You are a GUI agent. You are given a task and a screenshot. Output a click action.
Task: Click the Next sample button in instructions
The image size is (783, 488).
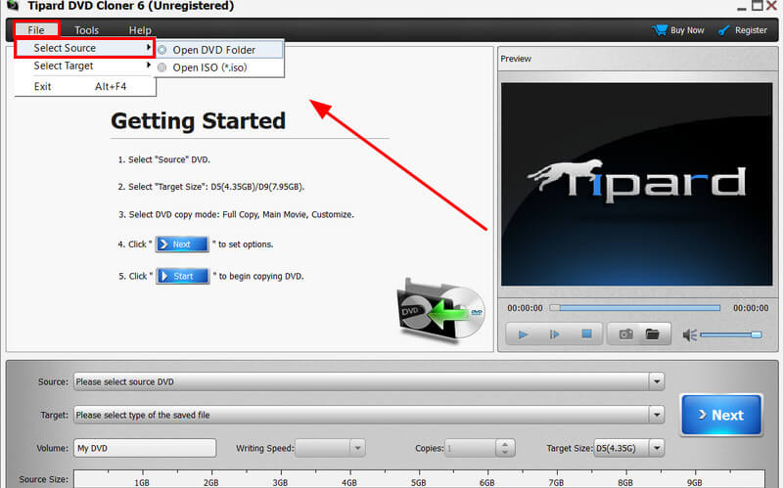[182, 244]
